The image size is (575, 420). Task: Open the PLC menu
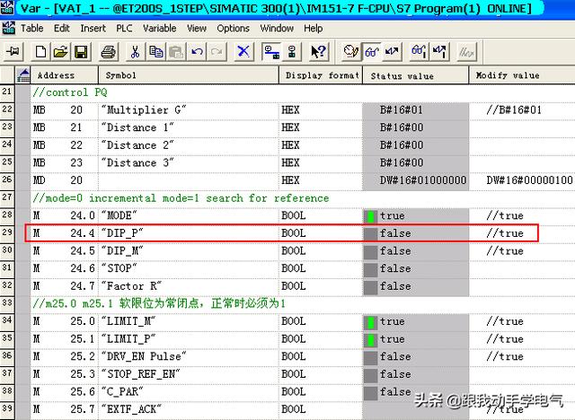tap(124, 28)
